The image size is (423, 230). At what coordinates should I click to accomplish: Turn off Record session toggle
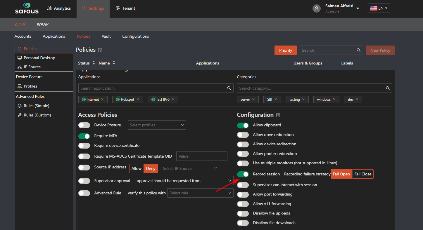coord(243,174)
